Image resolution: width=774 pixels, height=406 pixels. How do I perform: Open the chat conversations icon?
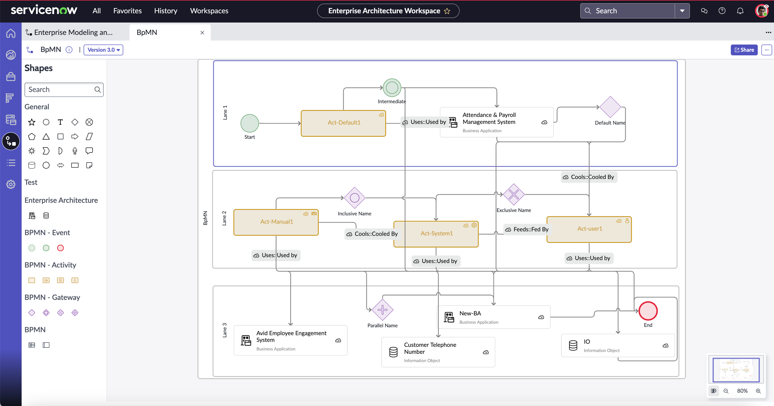[704, 11]
